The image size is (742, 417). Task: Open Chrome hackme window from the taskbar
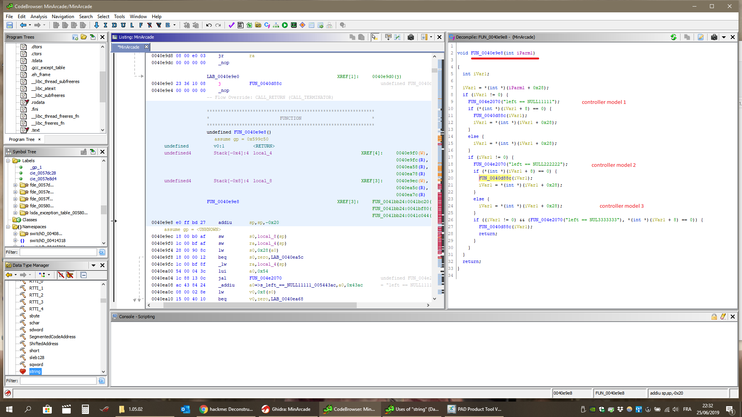226,409
